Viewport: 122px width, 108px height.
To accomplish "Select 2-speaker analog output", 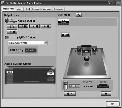I will (x=23, y=26).
